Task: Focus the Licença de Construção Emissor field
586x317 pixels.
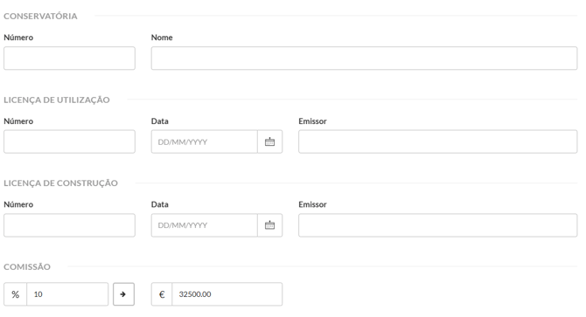Action: point(438,225)
